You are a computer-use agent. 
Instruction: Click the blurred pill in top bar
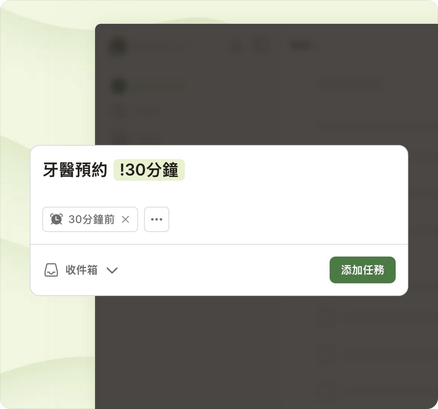pyautogui.click(x=301, y=45)
